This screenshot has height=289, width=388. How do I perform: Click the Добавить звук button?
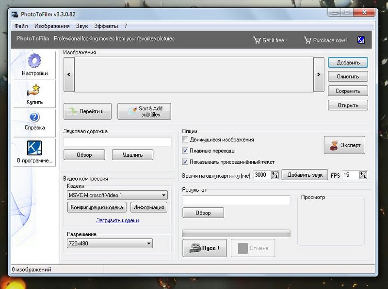click(305, 175)
